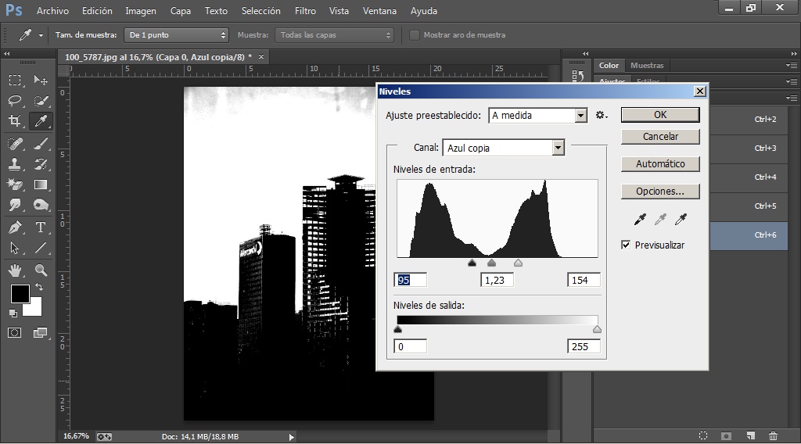801x444 pixels.
Task: Select the Zoom tool
Action: tap(41, 270)
